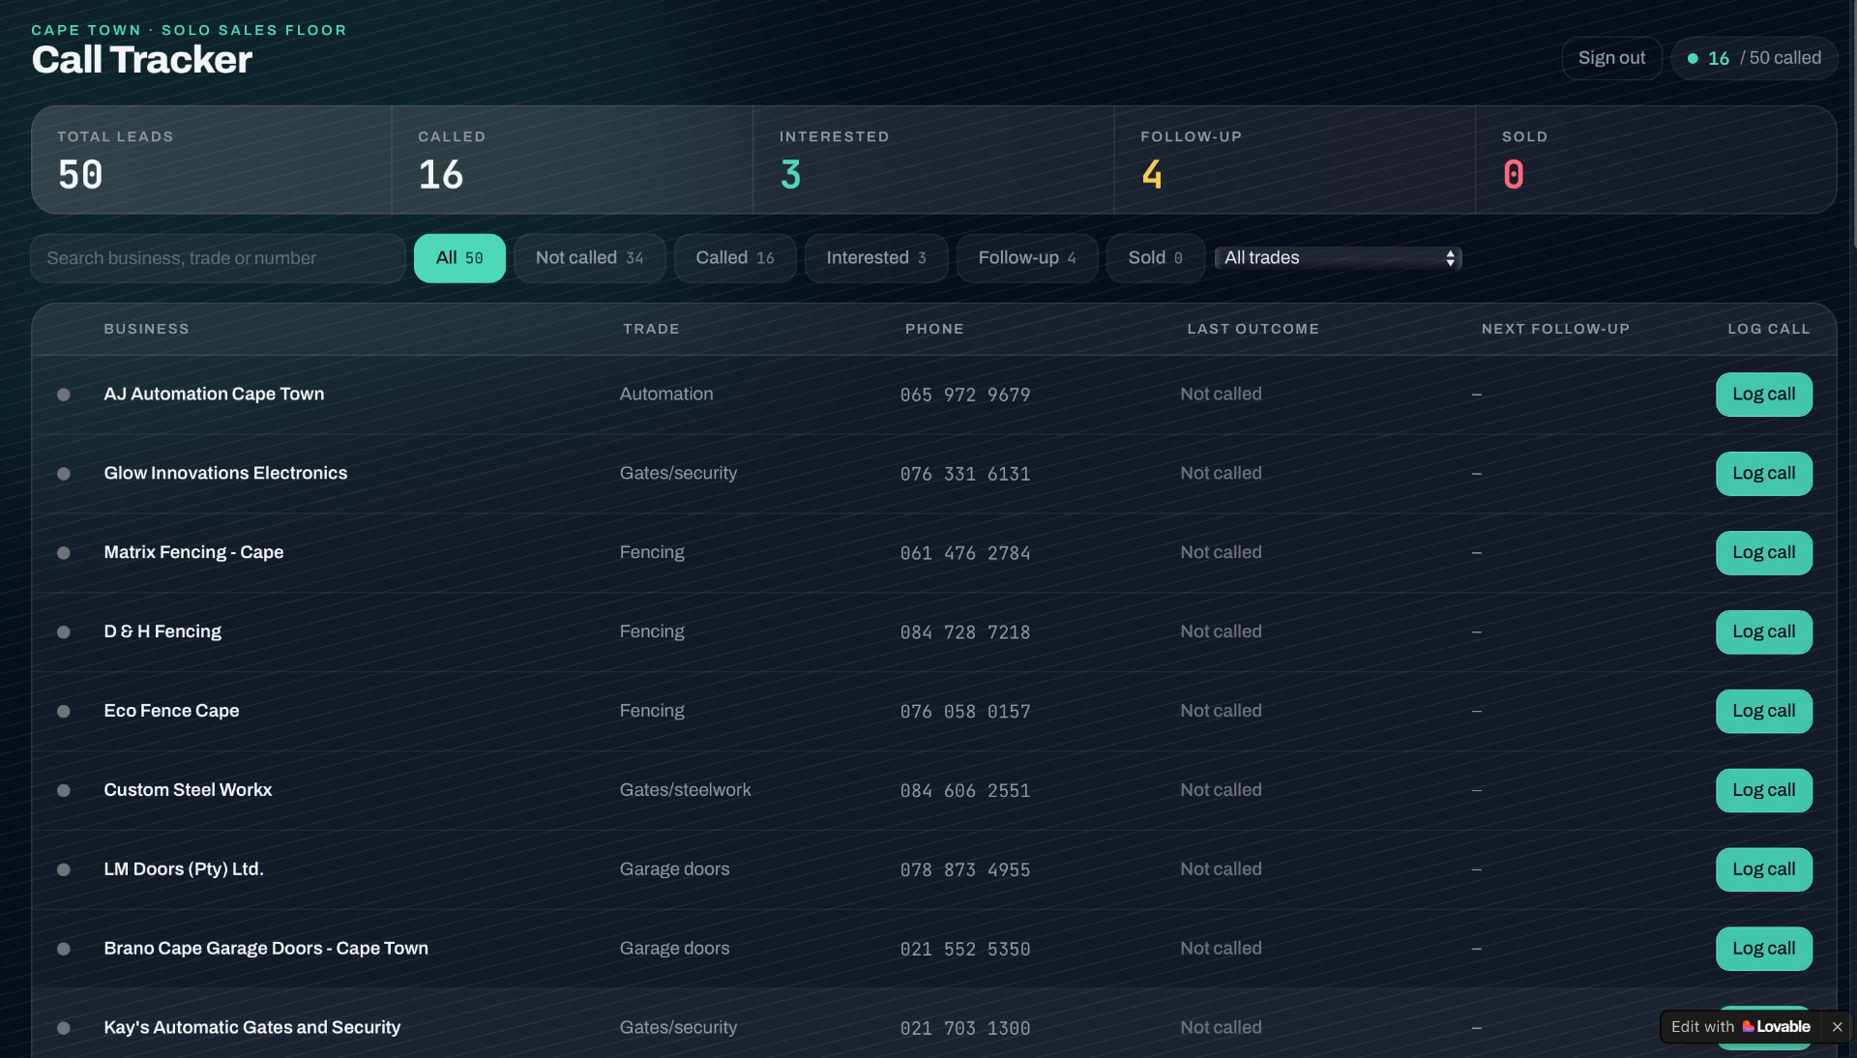Log call for D & H Fencing
Screen dimensions: 1857x1058
coord(1764,632)
